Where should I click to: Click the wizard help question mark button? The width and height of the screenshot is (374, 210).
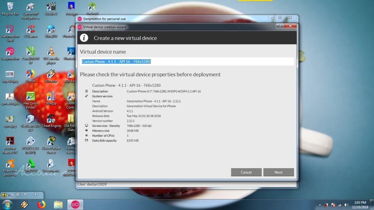[280, 26]
